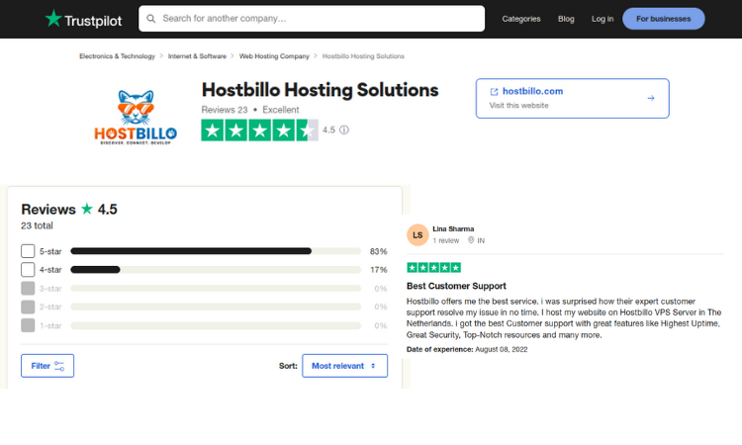Image resolution: width=742 pixels, height=445 pixels.
Task: Go to Web Hosting Company breadcrumb
Action: 274,56
